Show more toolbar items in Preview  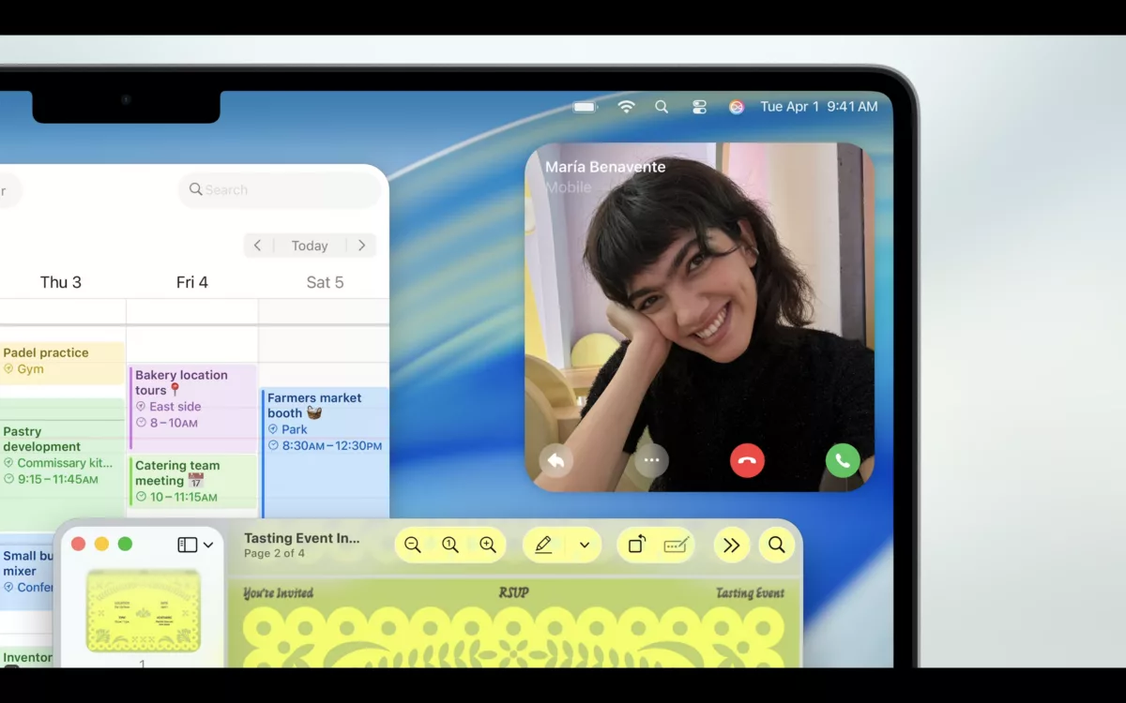732,545
